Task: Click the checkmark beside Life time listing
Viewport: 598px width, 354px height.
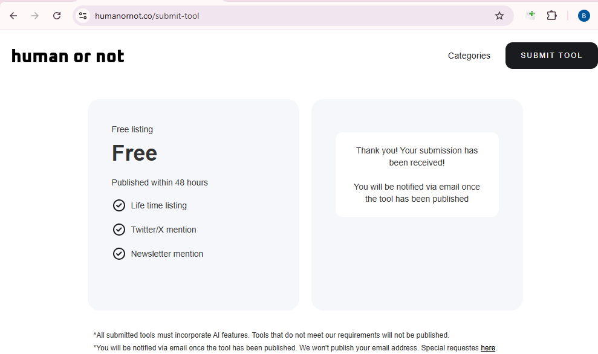Action: [x=119, y=205]
